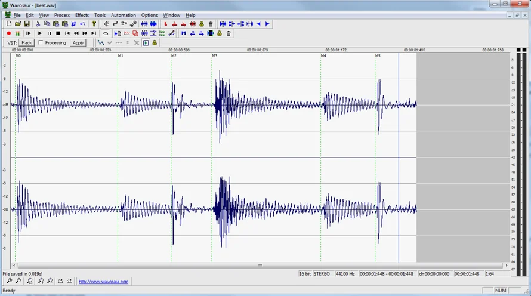Open the Effects menu

(x=82, y=15)
